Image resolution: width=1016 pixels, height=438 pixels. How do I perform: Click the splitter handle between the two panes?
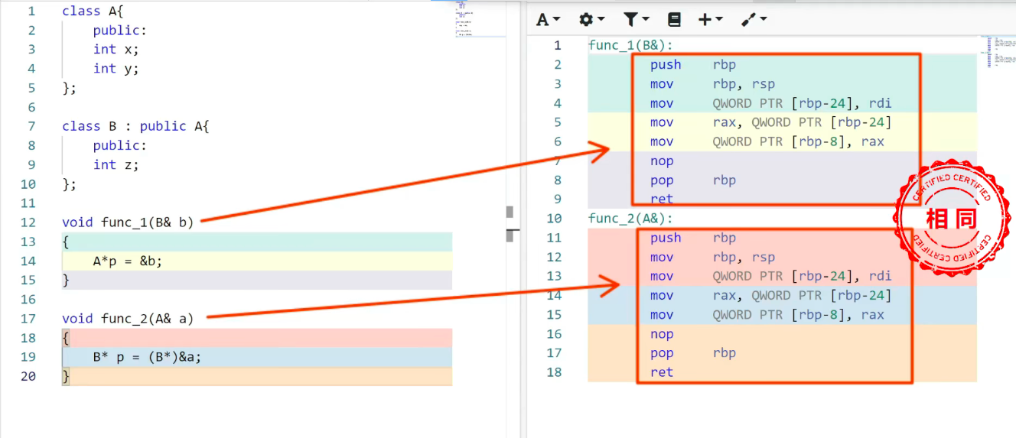(x=511, y=222)
